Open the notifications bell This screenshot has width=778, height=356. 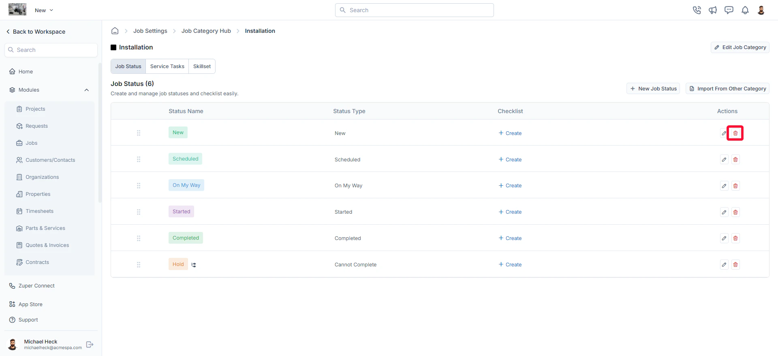tap(745, 10)
